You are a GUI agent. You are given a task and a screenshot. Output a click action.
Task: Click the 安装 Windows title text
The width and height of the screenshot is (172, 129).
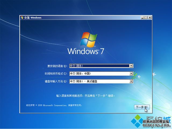point(33,18)
